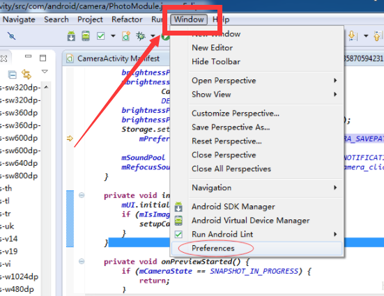Select Close Perspective entry
The height and width of the screenshot is (296, 384).
tap(257, 155)
